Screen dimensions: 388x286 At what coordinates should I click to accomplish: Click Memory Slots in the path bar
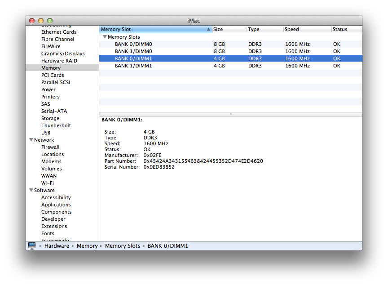pyautogui.click(x=123, y=246)
